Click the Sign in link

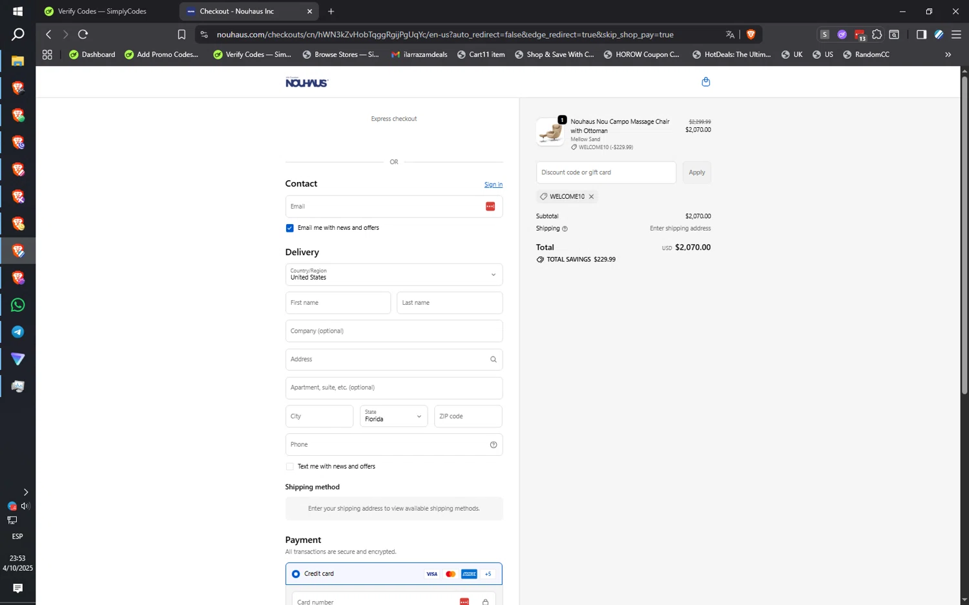[494, 185]
